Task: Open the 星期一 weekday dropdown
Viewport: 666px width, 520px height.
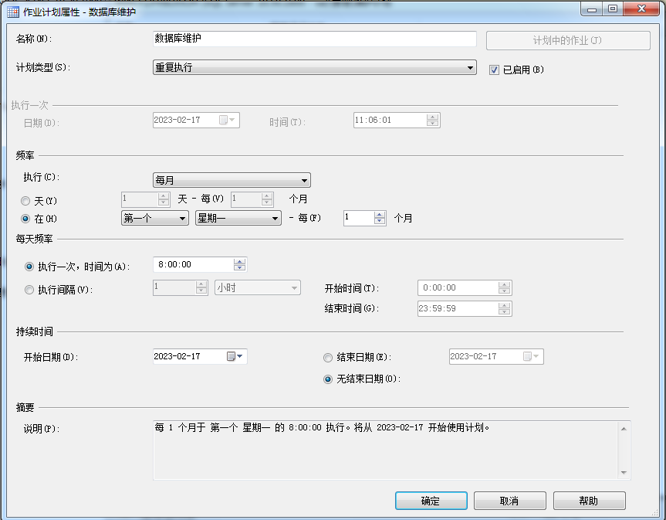Action: (238, 218)
